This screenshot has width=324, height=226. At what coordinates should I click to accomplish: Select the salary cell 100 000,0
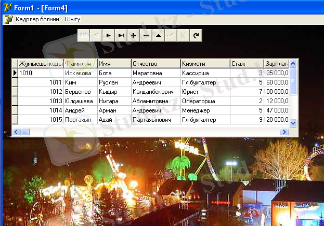coord(277,92)
